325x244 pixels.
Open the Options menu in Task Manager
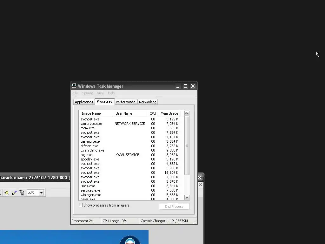pyautogui.click(x=88, y=93)
